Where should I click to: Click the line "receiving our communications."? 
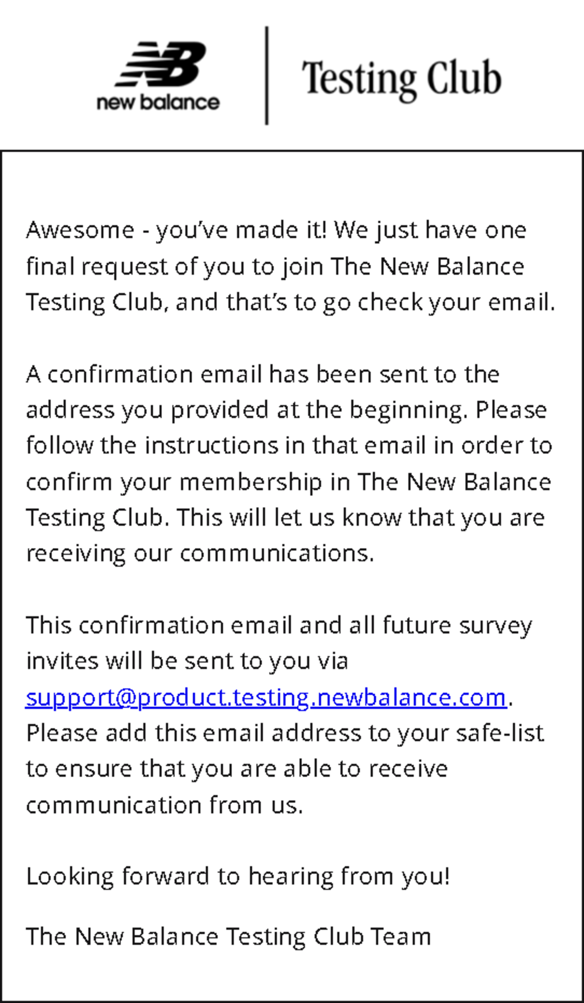pos(200,553)
